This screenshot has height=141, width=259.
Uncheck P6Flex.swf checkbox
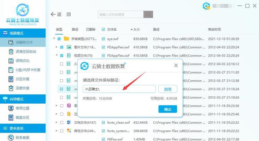(104, 139)
